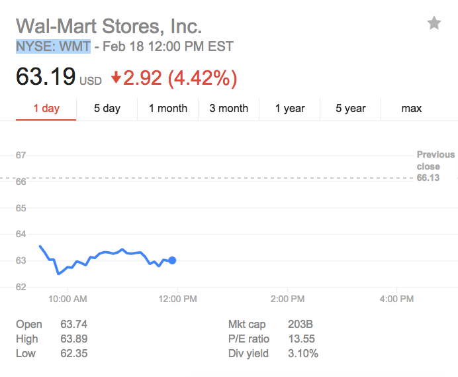Image resolution: width=458 pixels, height=377 pixels.
Task: Switch to the 5 year tab
Action: click(x=351, y=109)
